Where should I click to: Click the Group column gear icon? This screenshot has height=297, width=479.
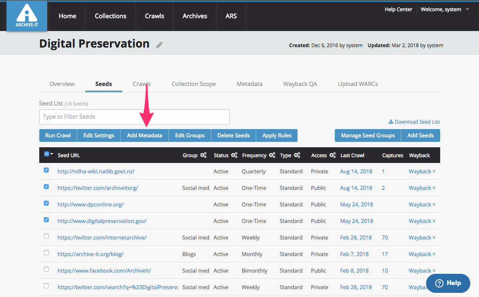coord(203,156)
